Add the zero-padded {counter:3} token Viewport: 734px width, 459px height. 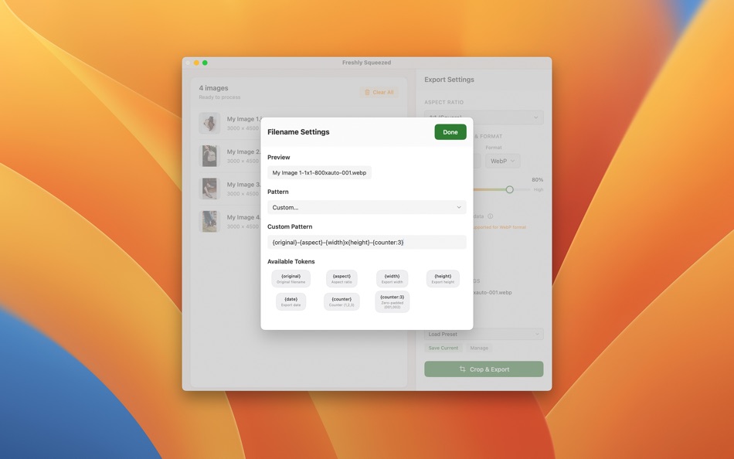[x=391, y=301]
